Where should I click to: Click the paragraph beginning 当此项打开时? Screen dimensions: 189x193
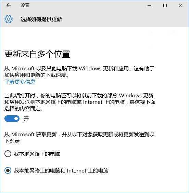80,102
